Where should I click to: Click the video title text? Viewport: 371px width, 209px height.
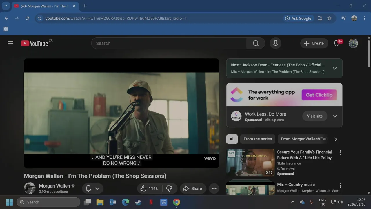(95, 176)
